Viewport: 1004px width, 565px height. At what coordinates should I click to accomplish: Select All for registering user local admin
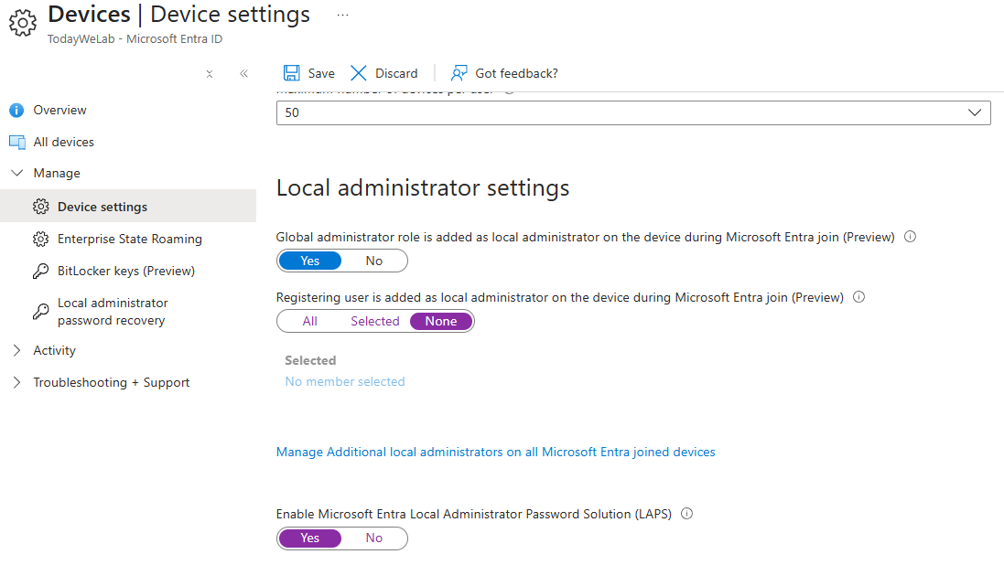pos(309,321)
